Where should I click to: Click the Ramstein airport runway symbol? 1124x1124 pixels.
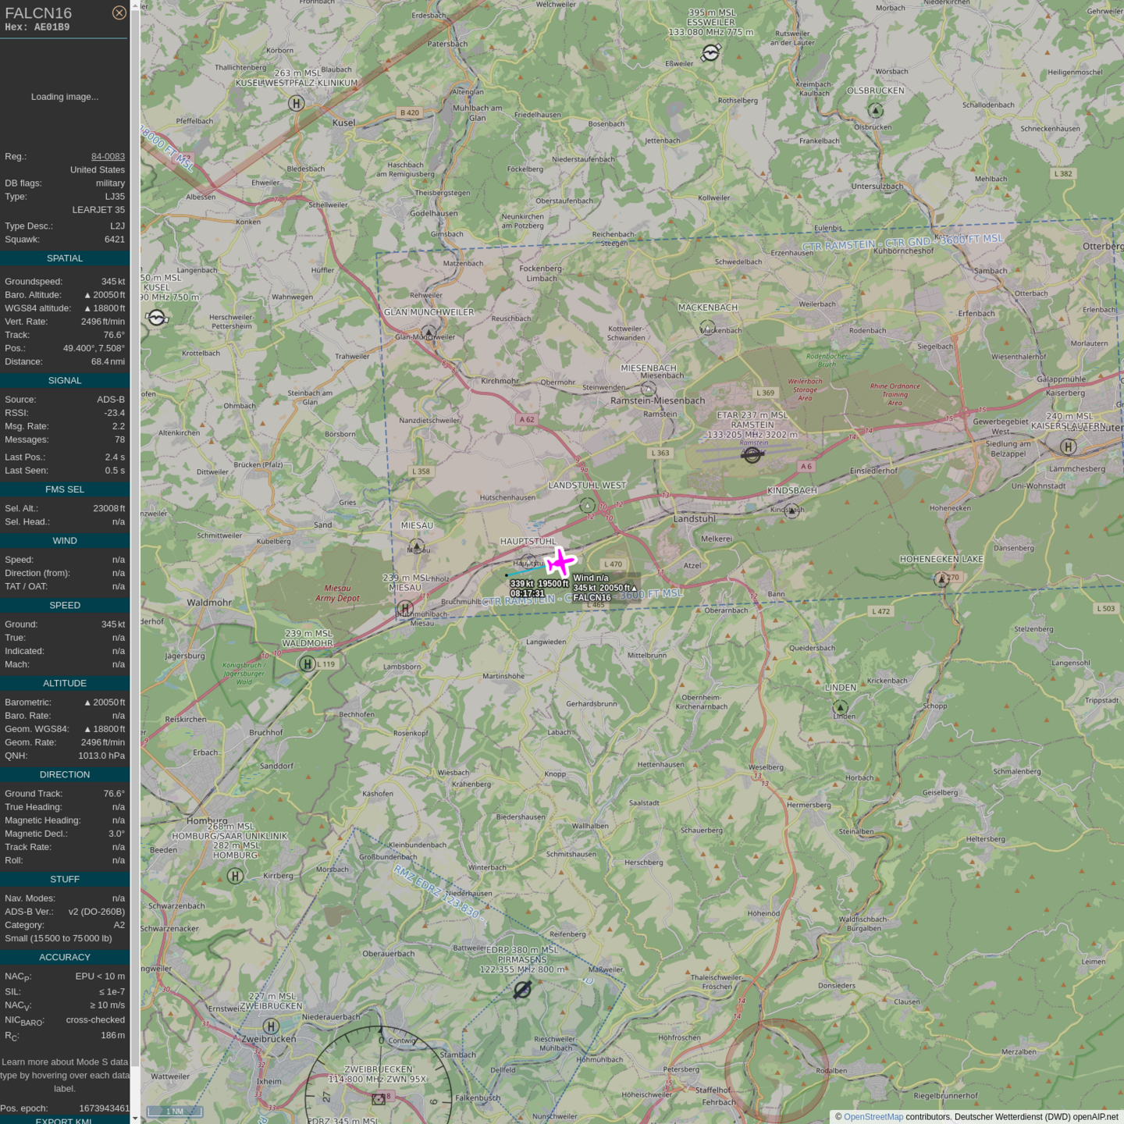click(x=752, y=454)
